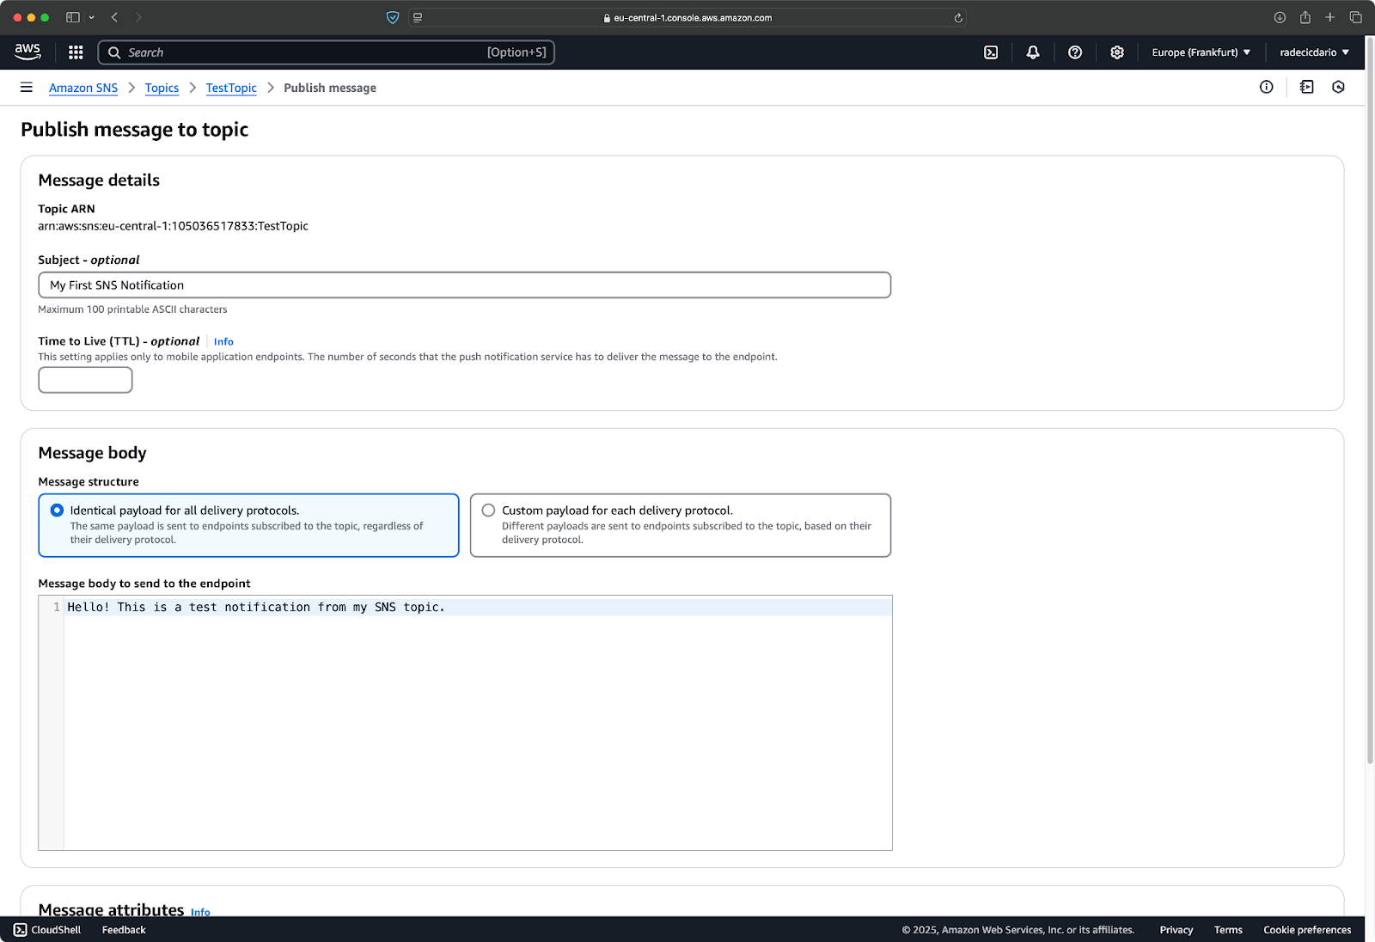Open the settings gear in AWS header
Viewport: 1375px width, 942px height.
click(x=1117, y=52)
